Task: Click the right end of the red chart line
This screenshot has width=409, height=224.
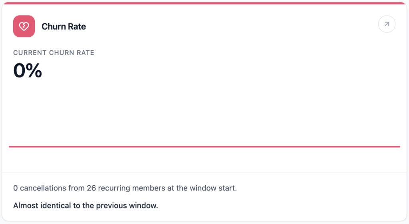Action: 399,147
